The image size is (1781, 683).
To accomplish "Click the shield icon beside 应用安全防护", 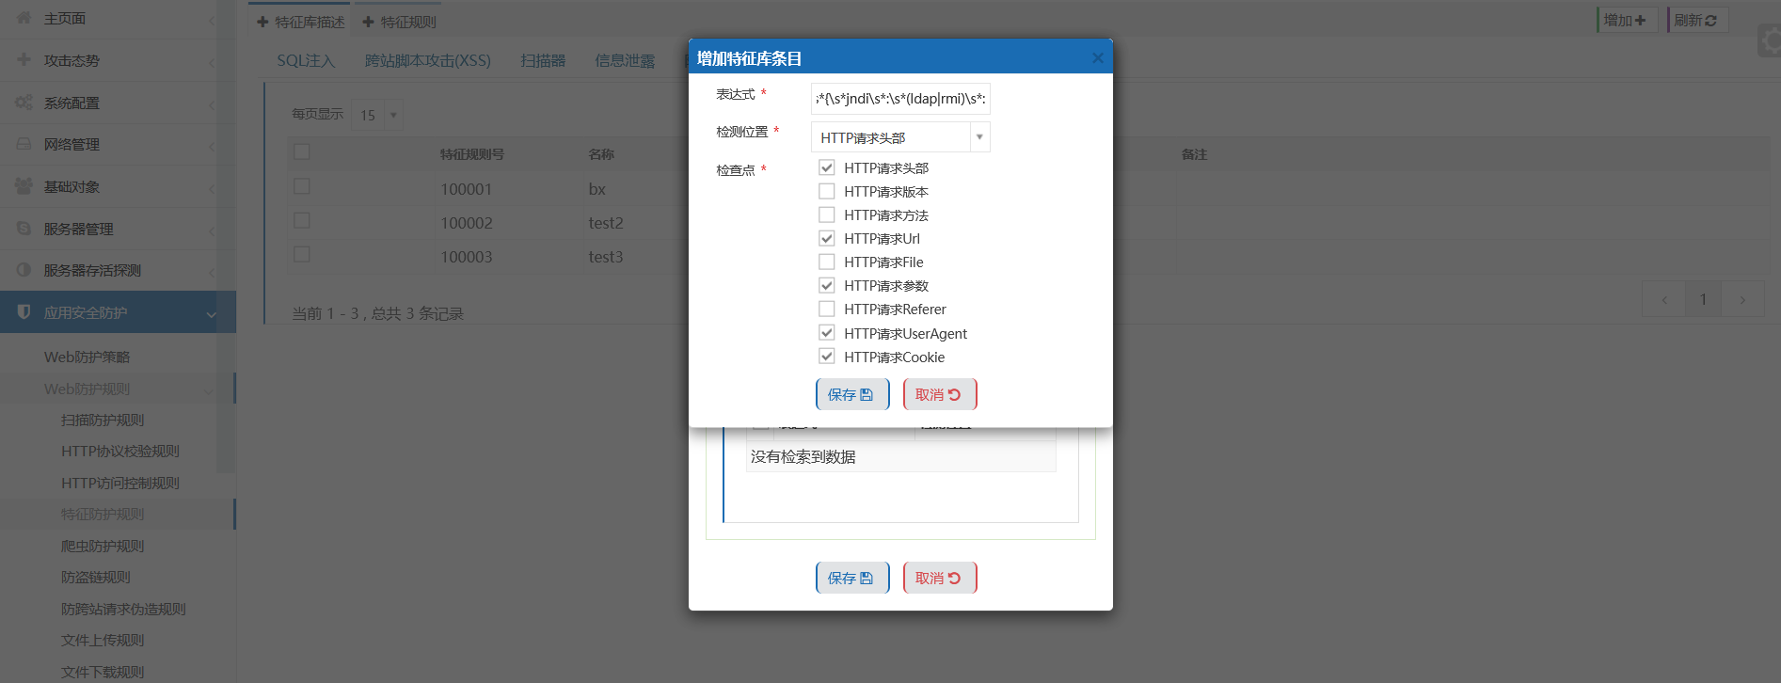I will [x=24, y=311].
